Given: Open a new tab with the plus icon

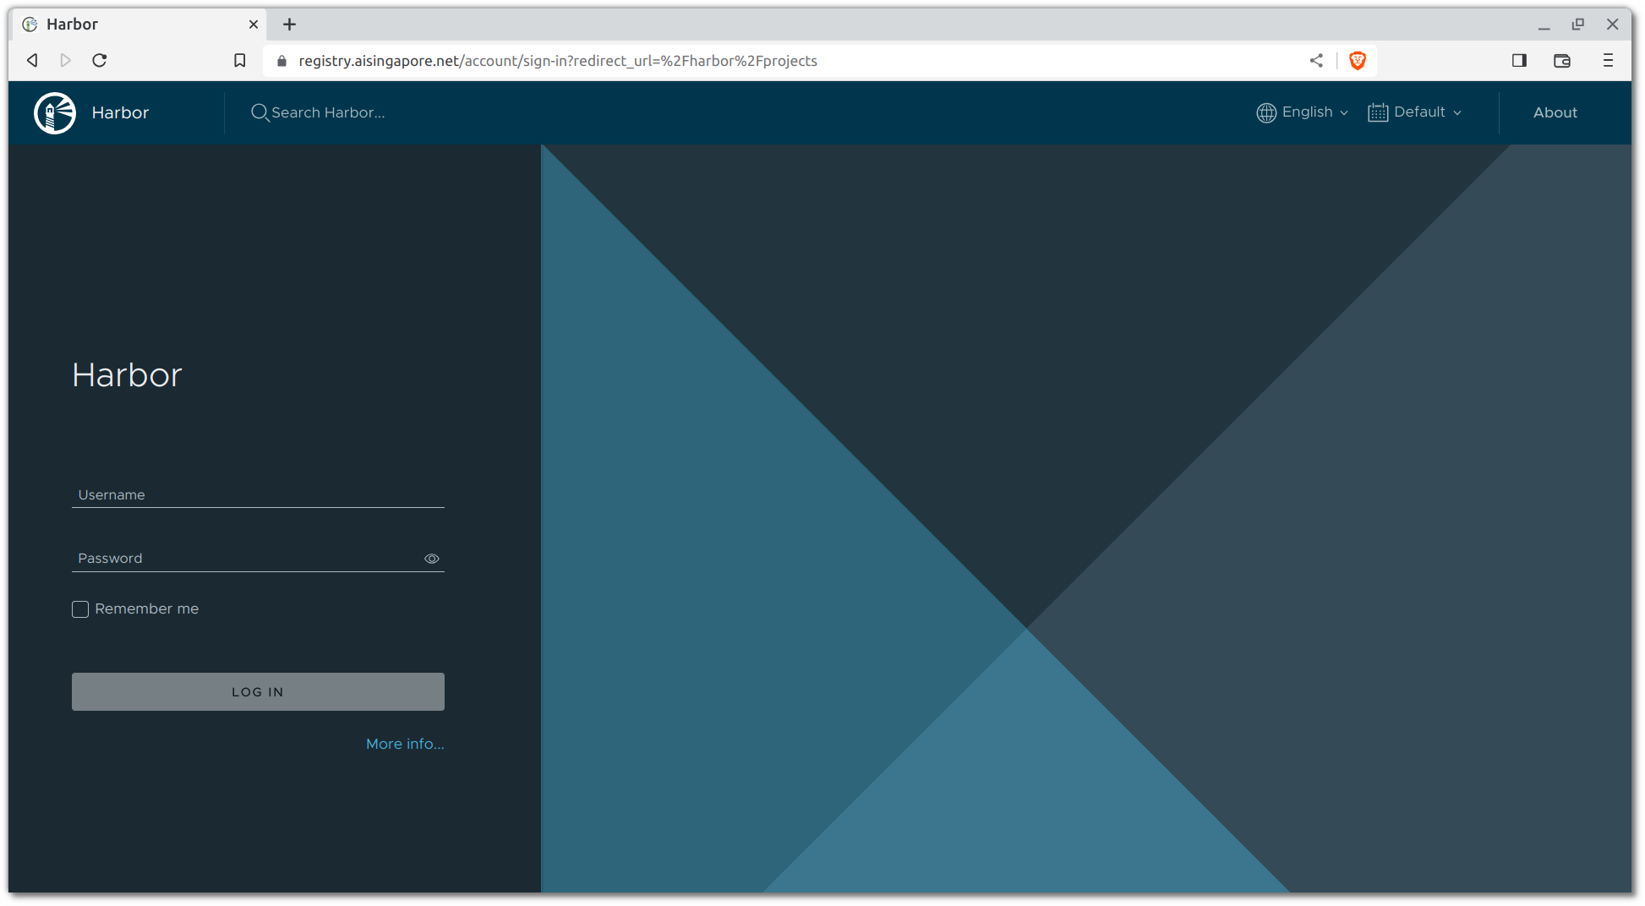Looking at the screenshot, I should [289, 25].
